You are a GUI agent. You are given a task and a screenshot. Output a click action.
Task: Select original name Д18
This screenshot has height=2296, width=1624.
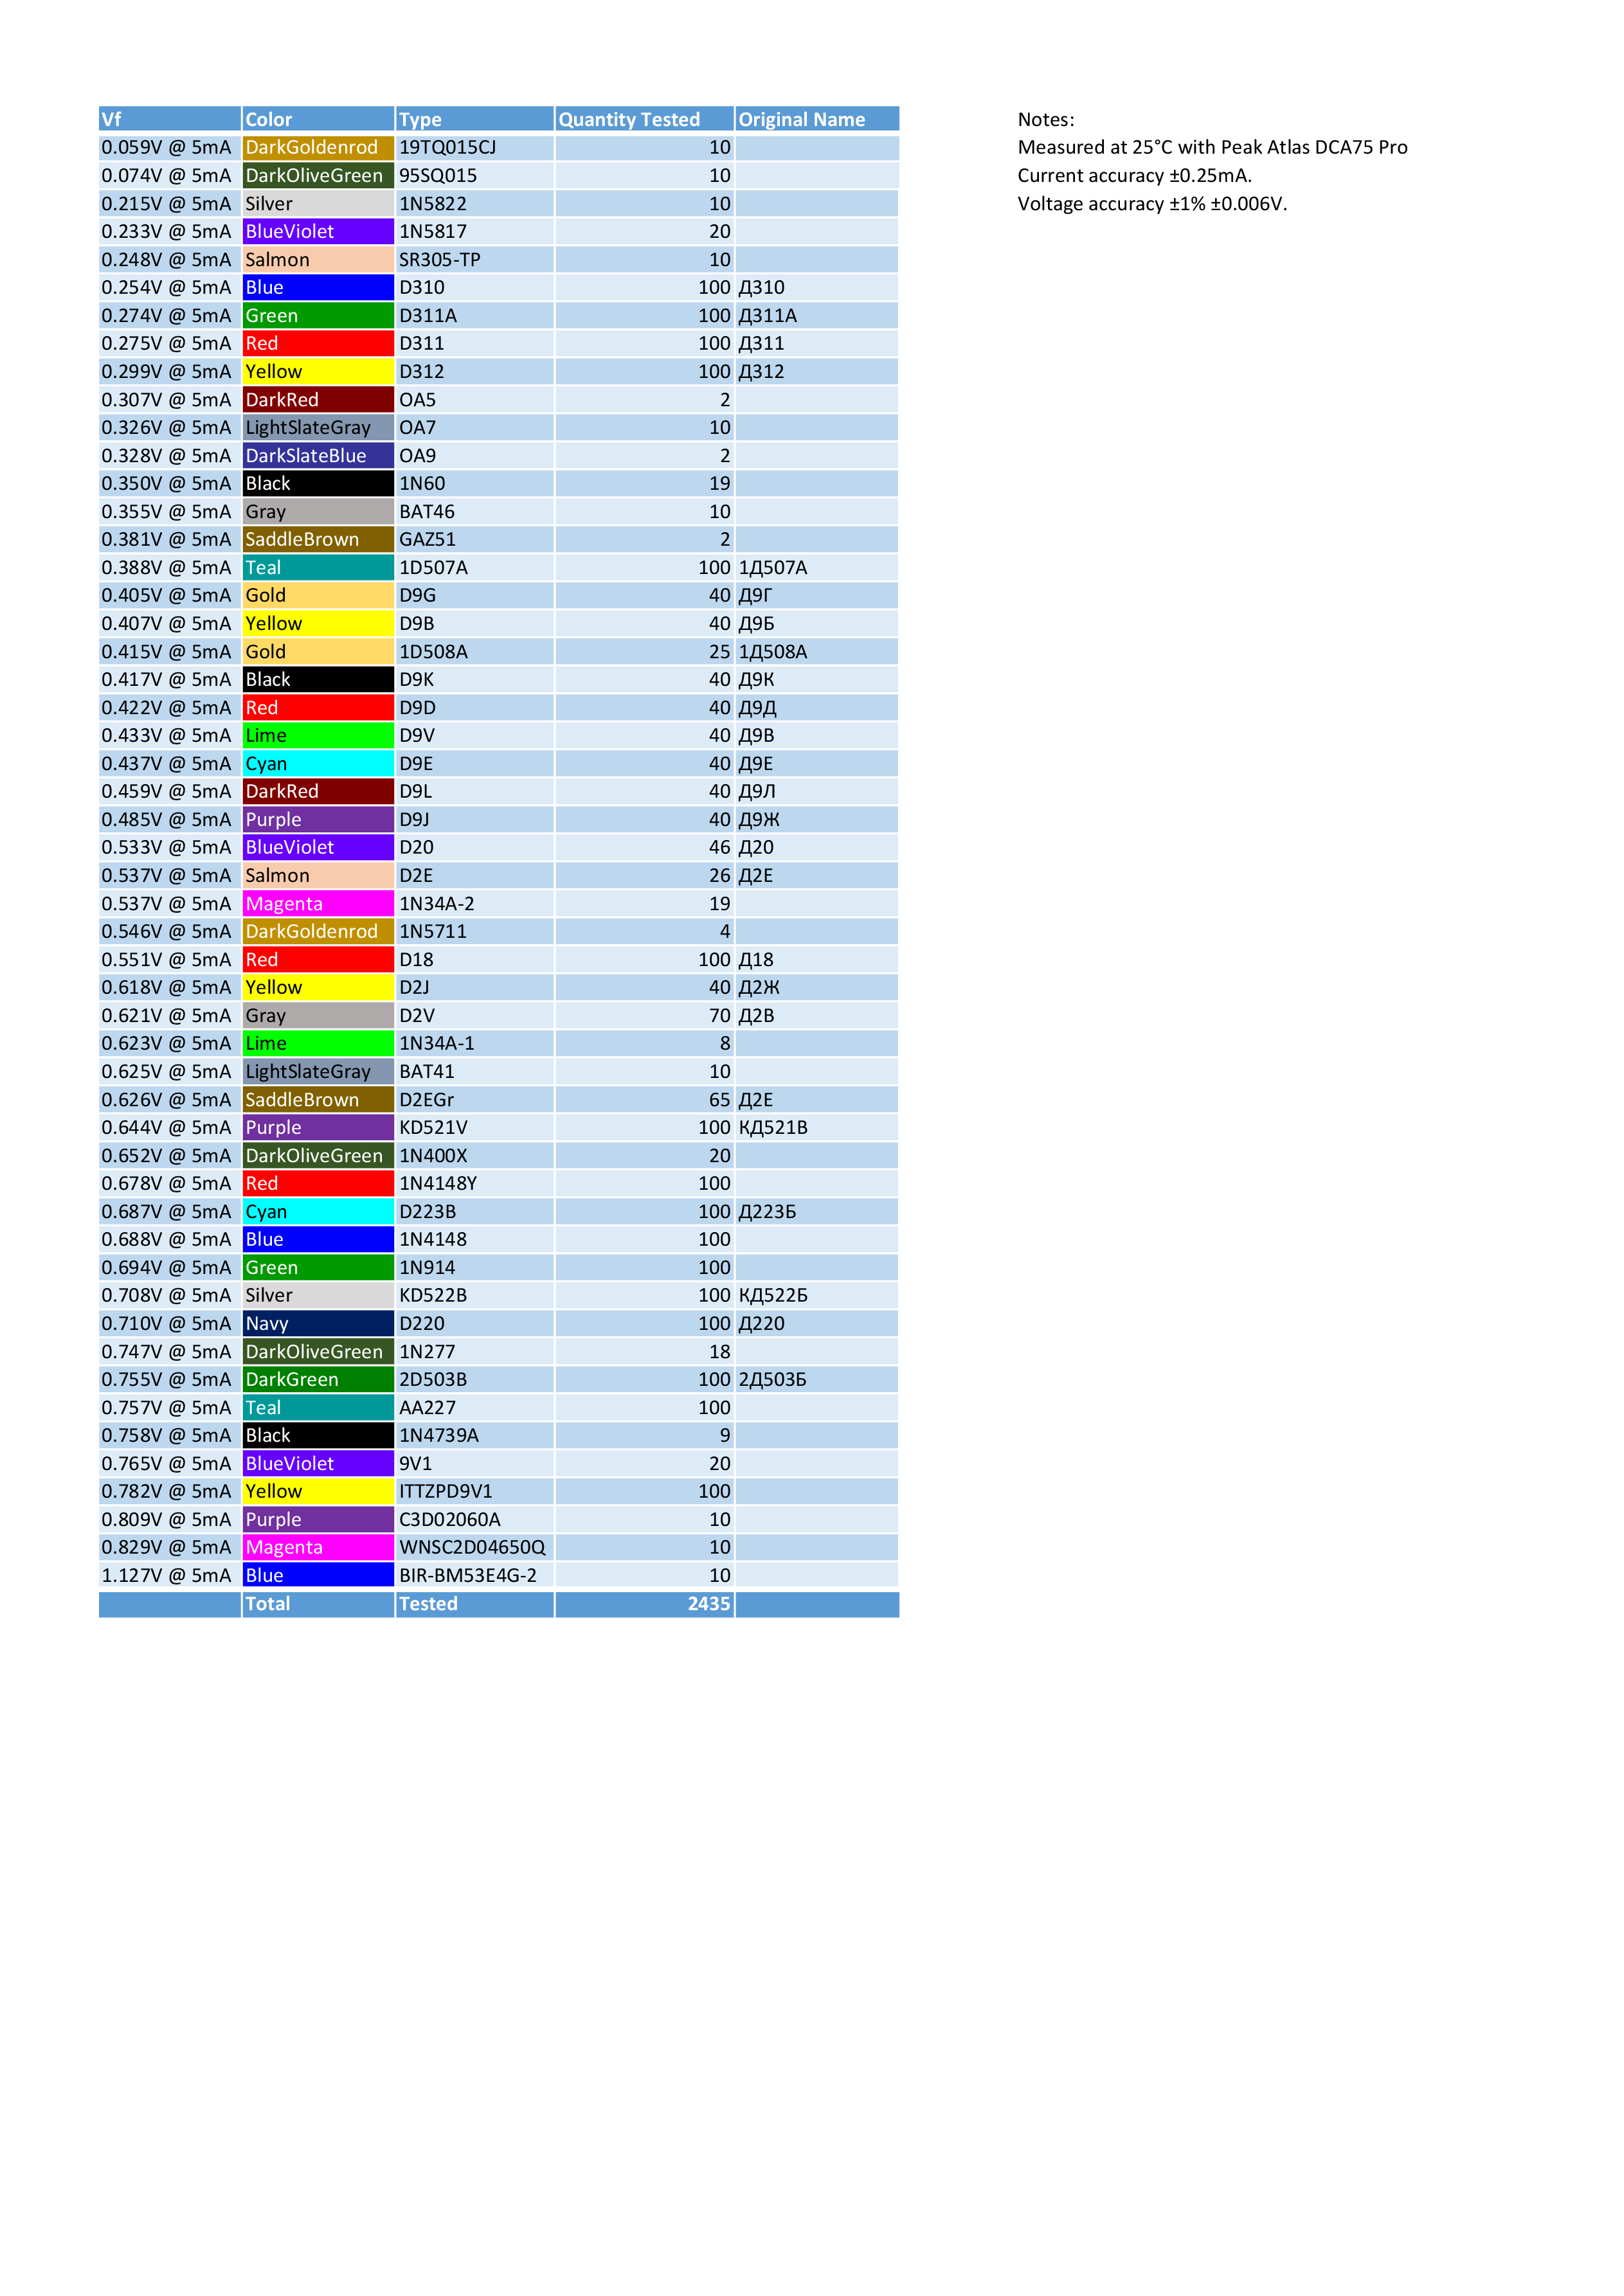click(x=818, y=959)
